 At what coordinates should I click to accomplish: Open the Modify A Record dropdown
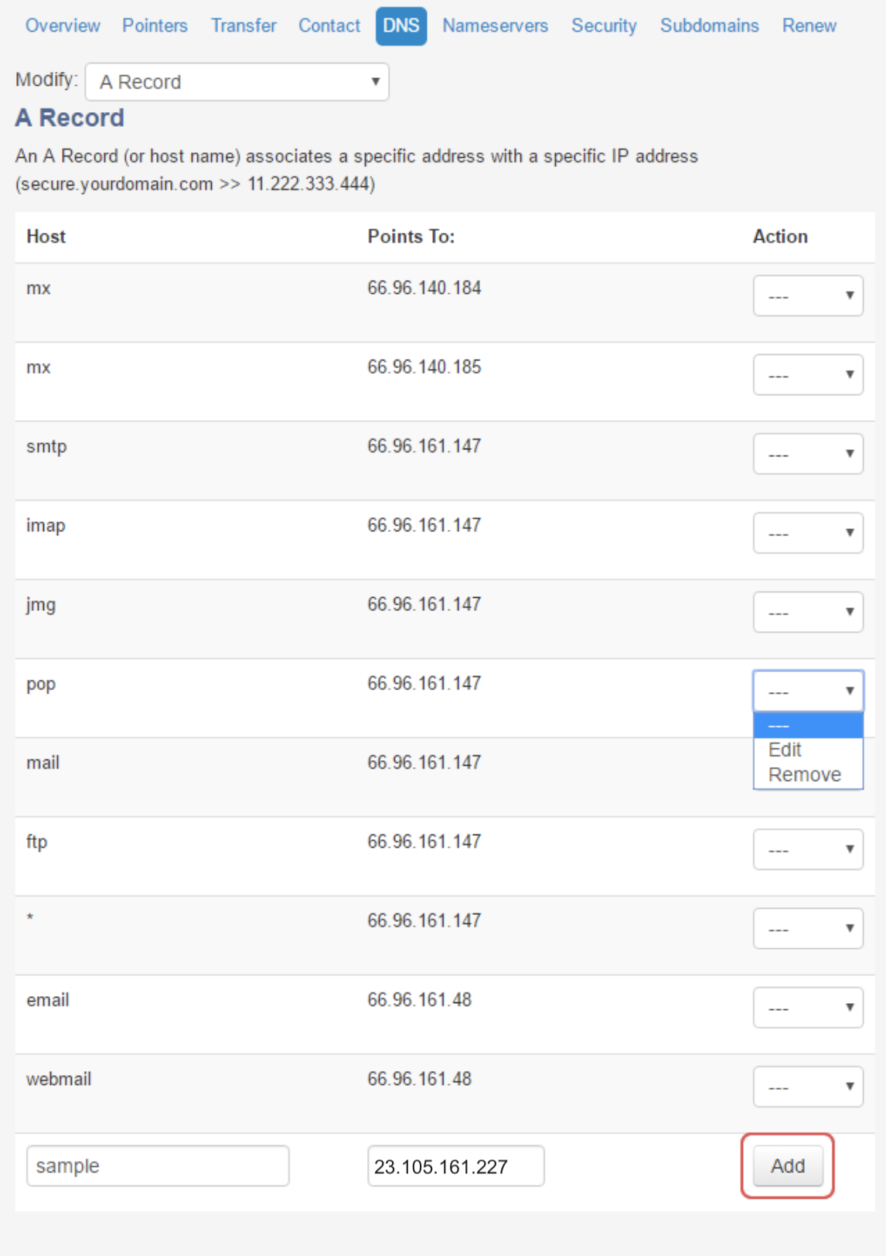[x=237, y=82]
